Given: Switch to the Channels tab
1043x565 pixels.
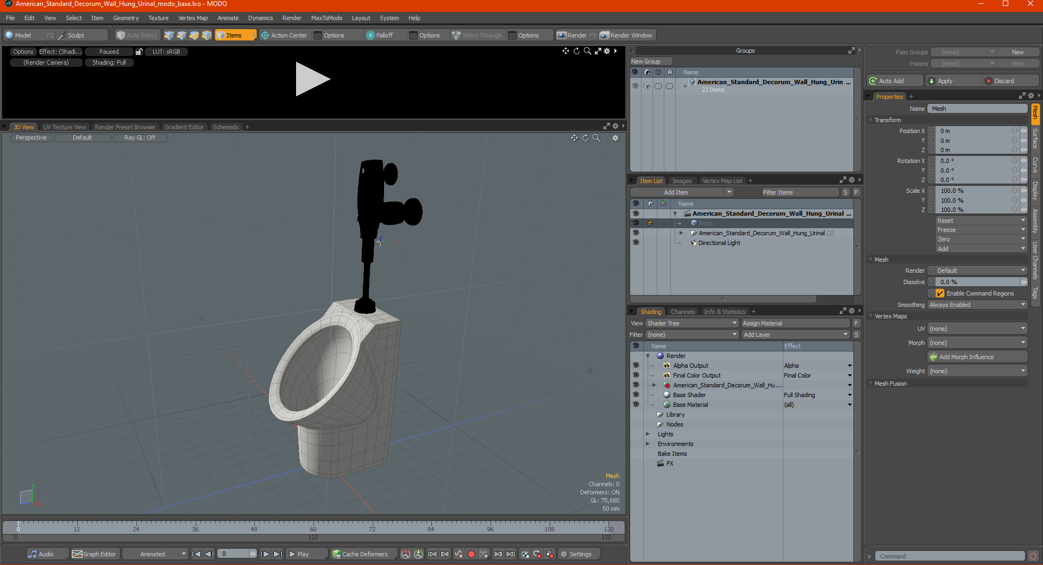Looking at the screenshot, I should click(683, 312).
